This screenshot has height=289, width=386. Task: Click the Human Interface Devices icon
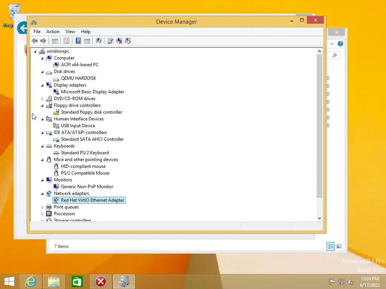coord(49,119)
